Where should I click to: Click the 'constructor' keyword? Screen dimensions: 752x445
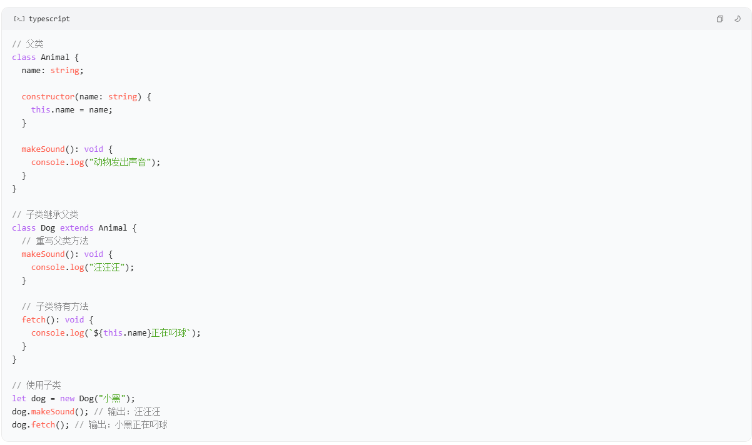(48, 96)
